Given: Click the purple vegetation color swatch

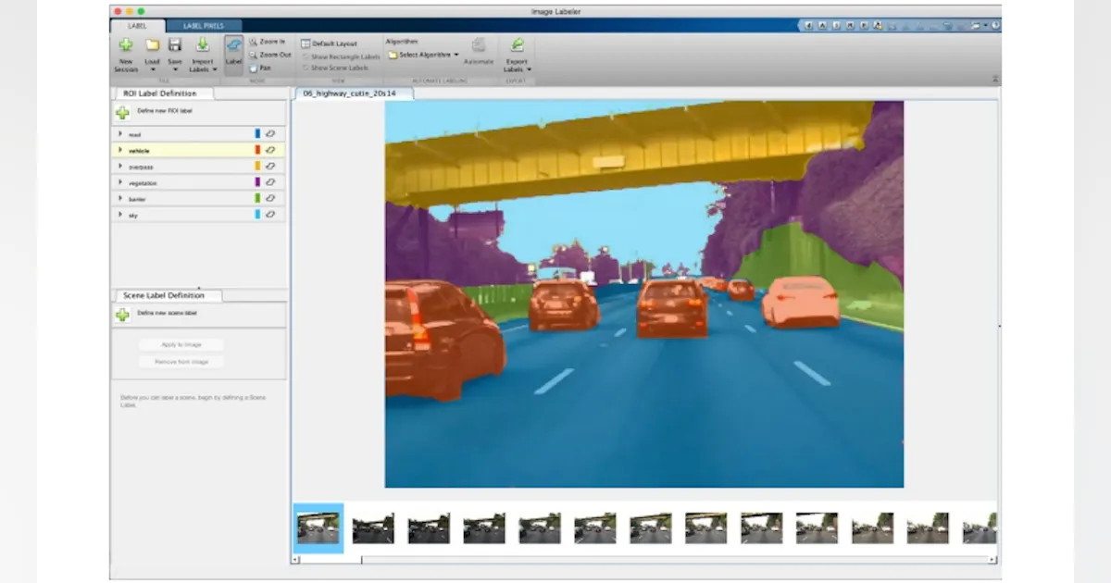Looking at the screenshot, I should pyautogui.click(x=257, y=182).
